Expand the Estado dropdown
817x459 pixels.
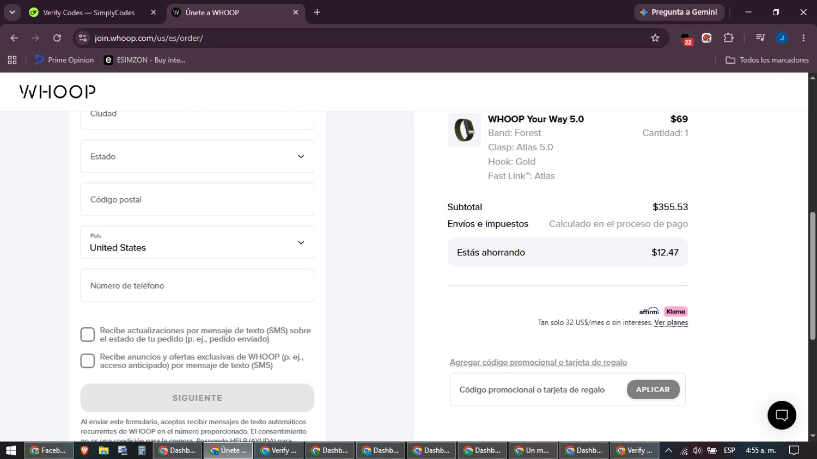coord(197,156)
